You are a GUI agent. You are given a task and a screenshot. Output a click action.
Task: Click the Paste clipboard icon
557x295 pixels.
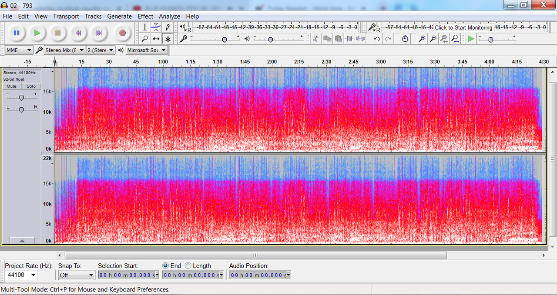(x=339, y=39)
